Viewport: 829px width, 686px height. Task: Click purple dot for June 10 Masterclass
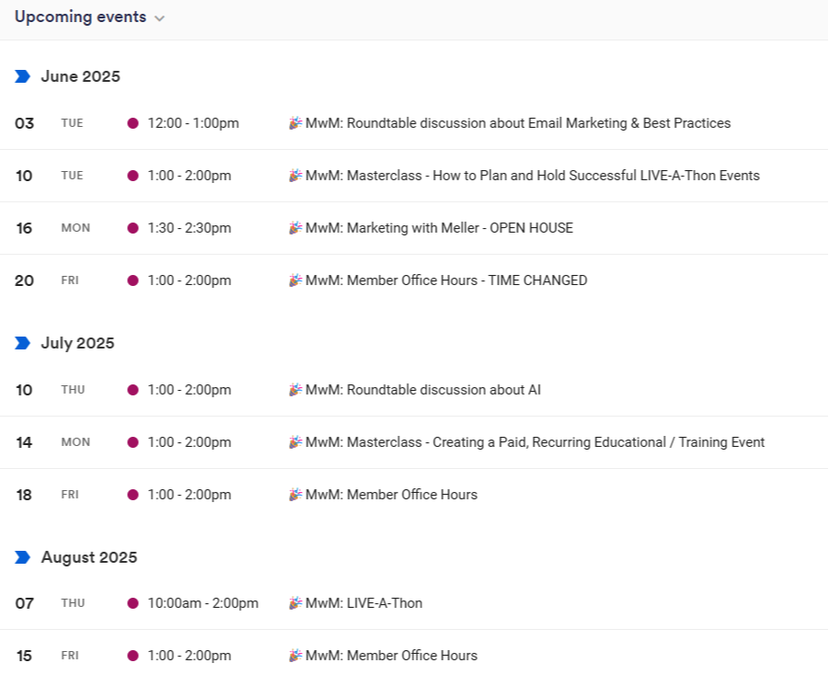click(x=132, y=176)
